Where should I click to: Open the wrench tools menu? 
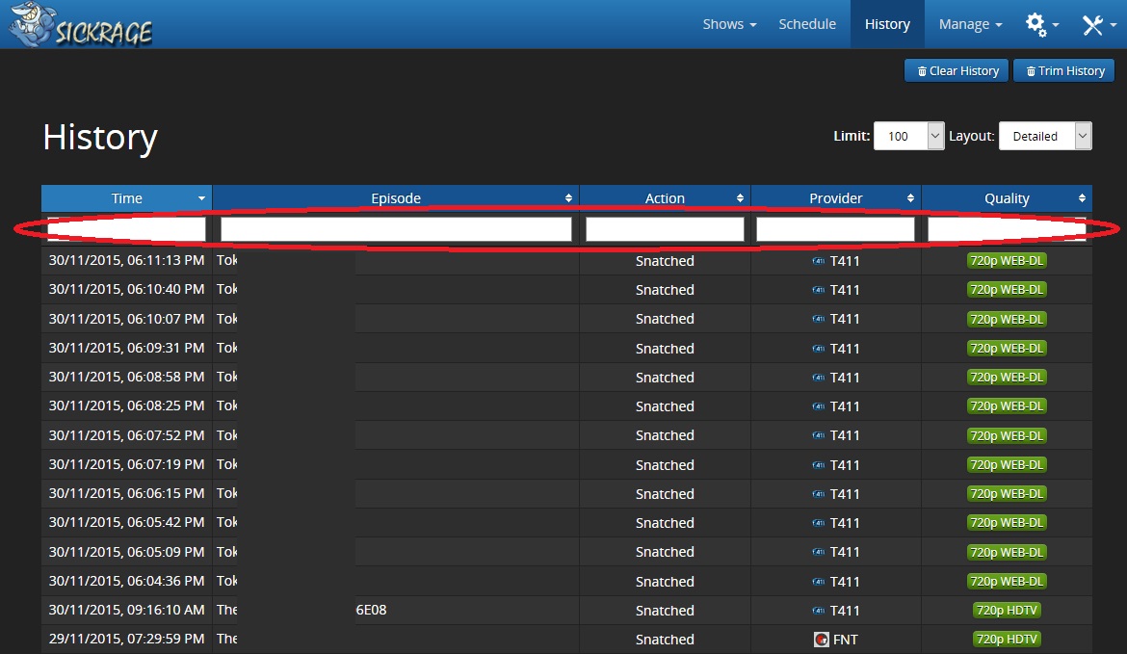click(1099, 24)
